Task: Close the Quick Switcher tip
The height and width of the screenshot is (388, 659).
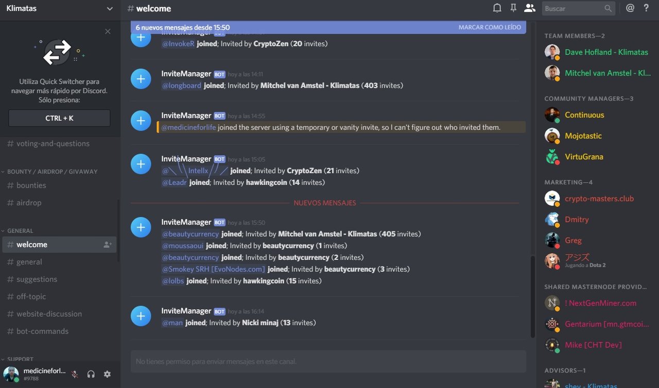Action: click(x=108, y=31)
